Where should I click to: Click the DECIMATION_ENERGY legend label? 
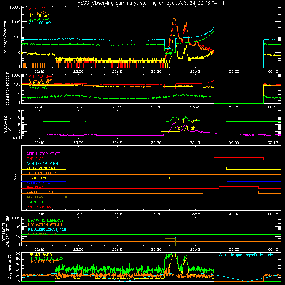pos(46,220)
